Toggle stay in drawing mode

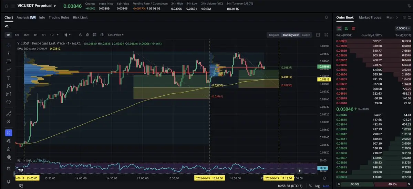pyautogui.click(x=8, y=141)
